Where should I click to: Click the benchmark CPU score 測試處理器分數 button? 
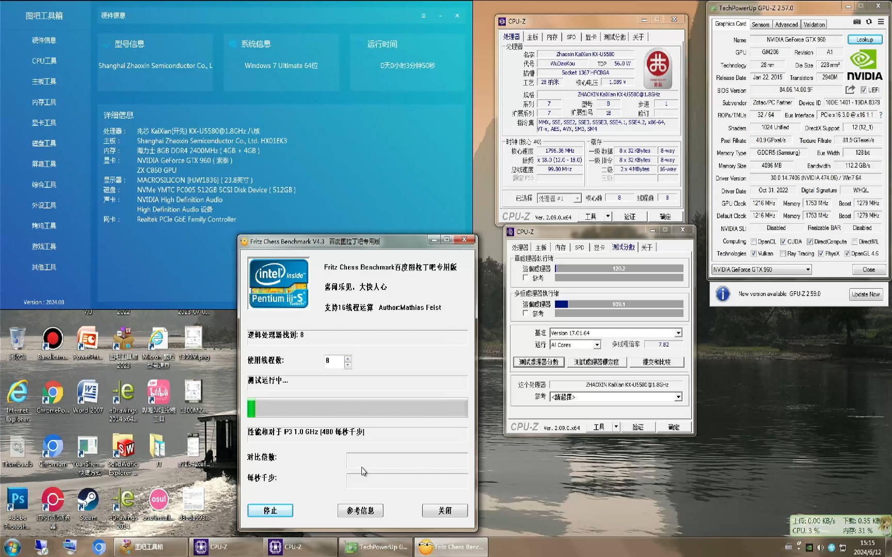[539, 362]
